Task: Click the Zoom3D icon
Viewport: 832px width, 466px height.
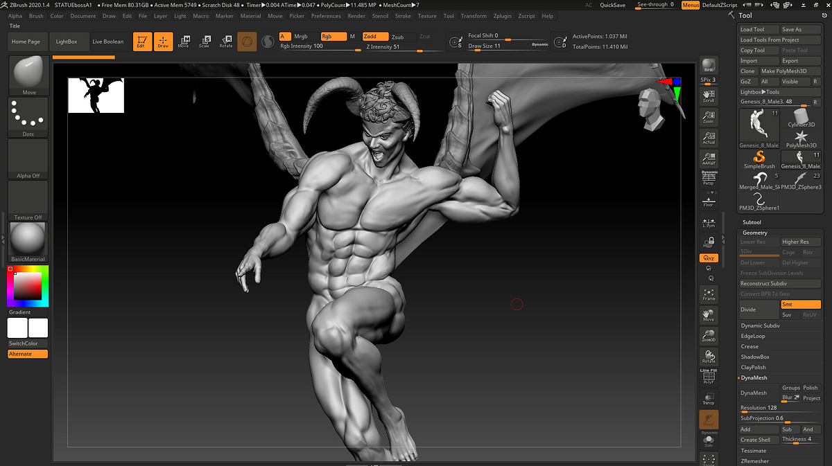Action: 709,336
